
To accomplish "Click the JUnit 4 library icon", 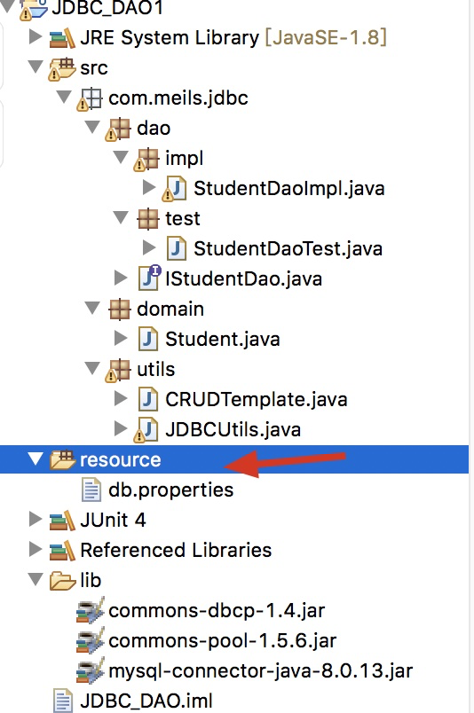I will pos(62,521).
